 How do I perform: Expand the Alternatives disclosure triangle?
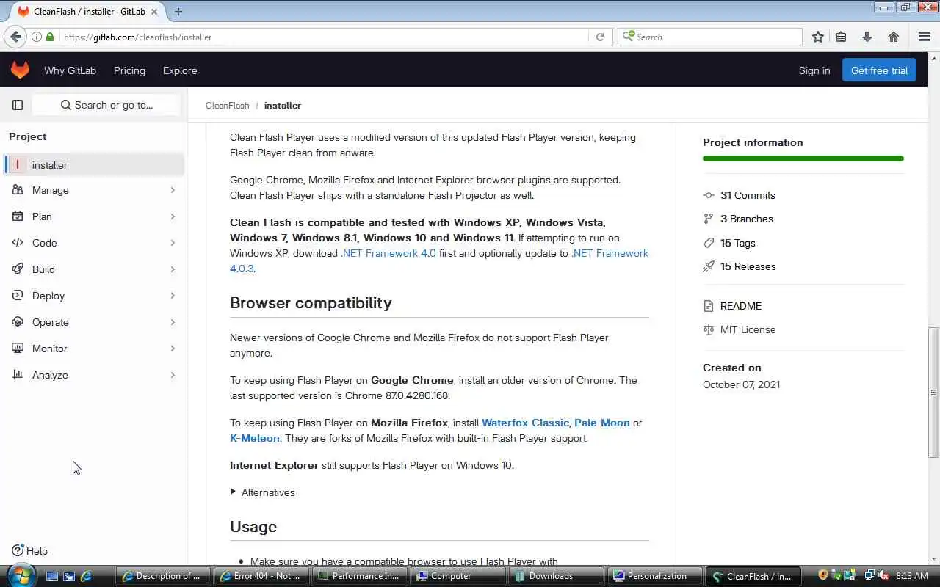(x=233, y=492)
